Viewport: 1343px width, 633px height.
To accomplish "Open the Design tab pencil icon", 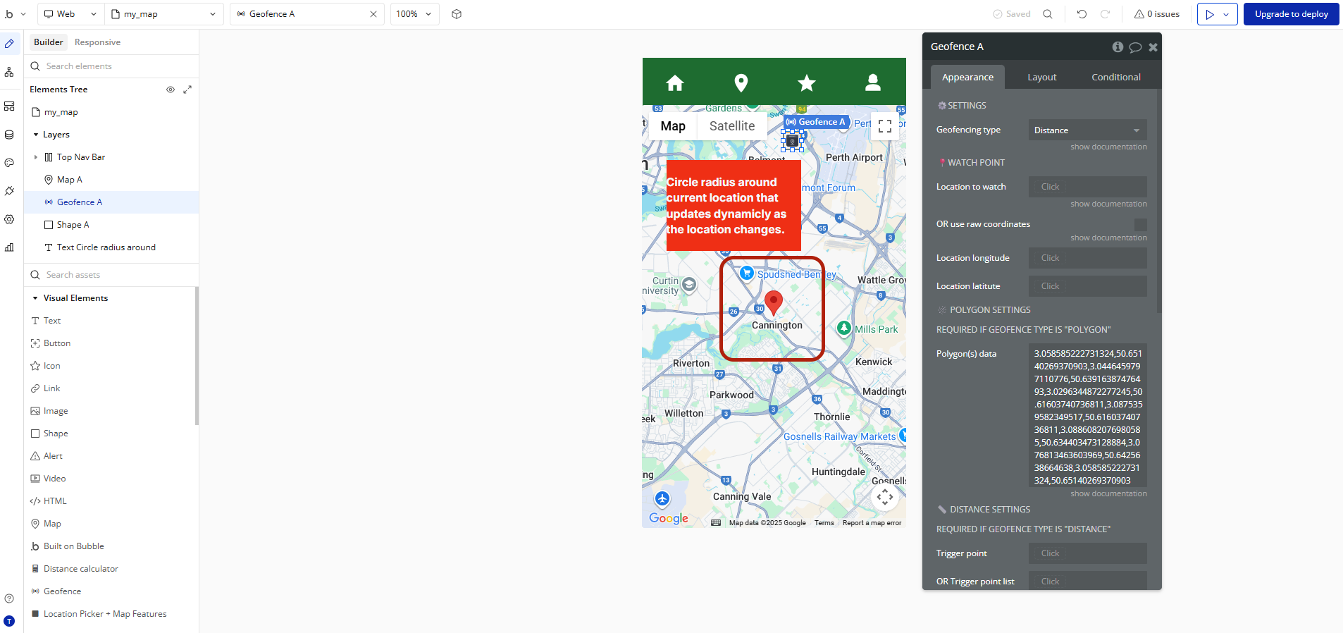I will point(9,44).
